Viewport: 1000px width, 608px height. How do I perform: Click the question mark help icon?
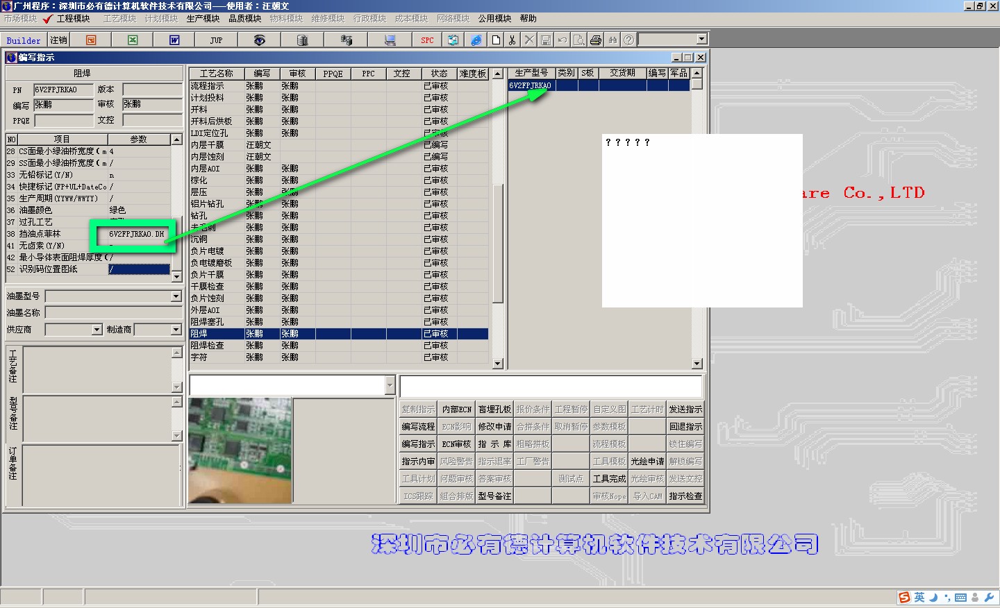click(628, 40)
